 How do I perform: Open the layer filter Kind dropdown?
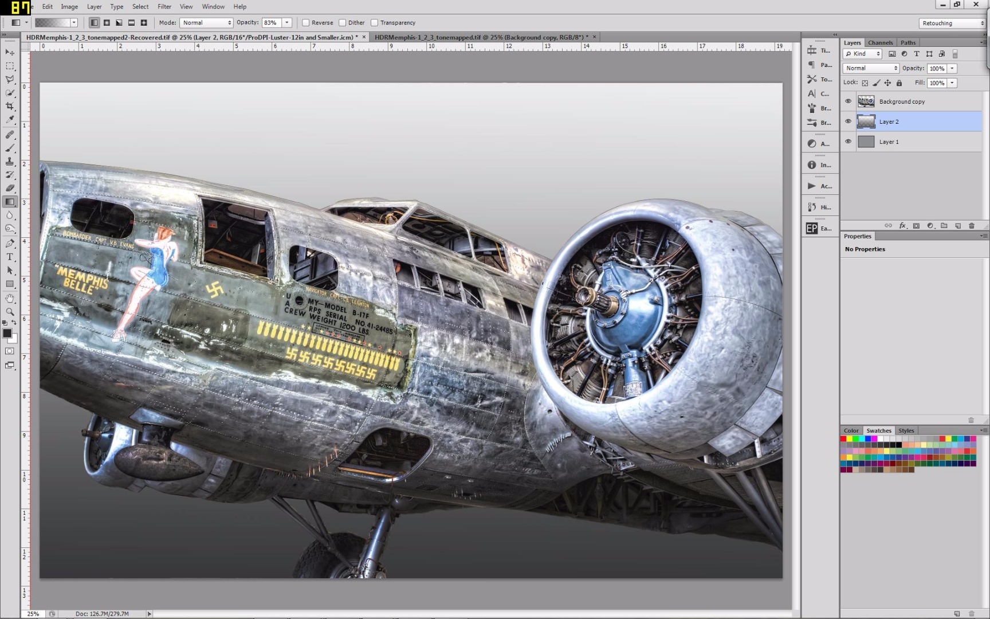(x=862, y=54)
